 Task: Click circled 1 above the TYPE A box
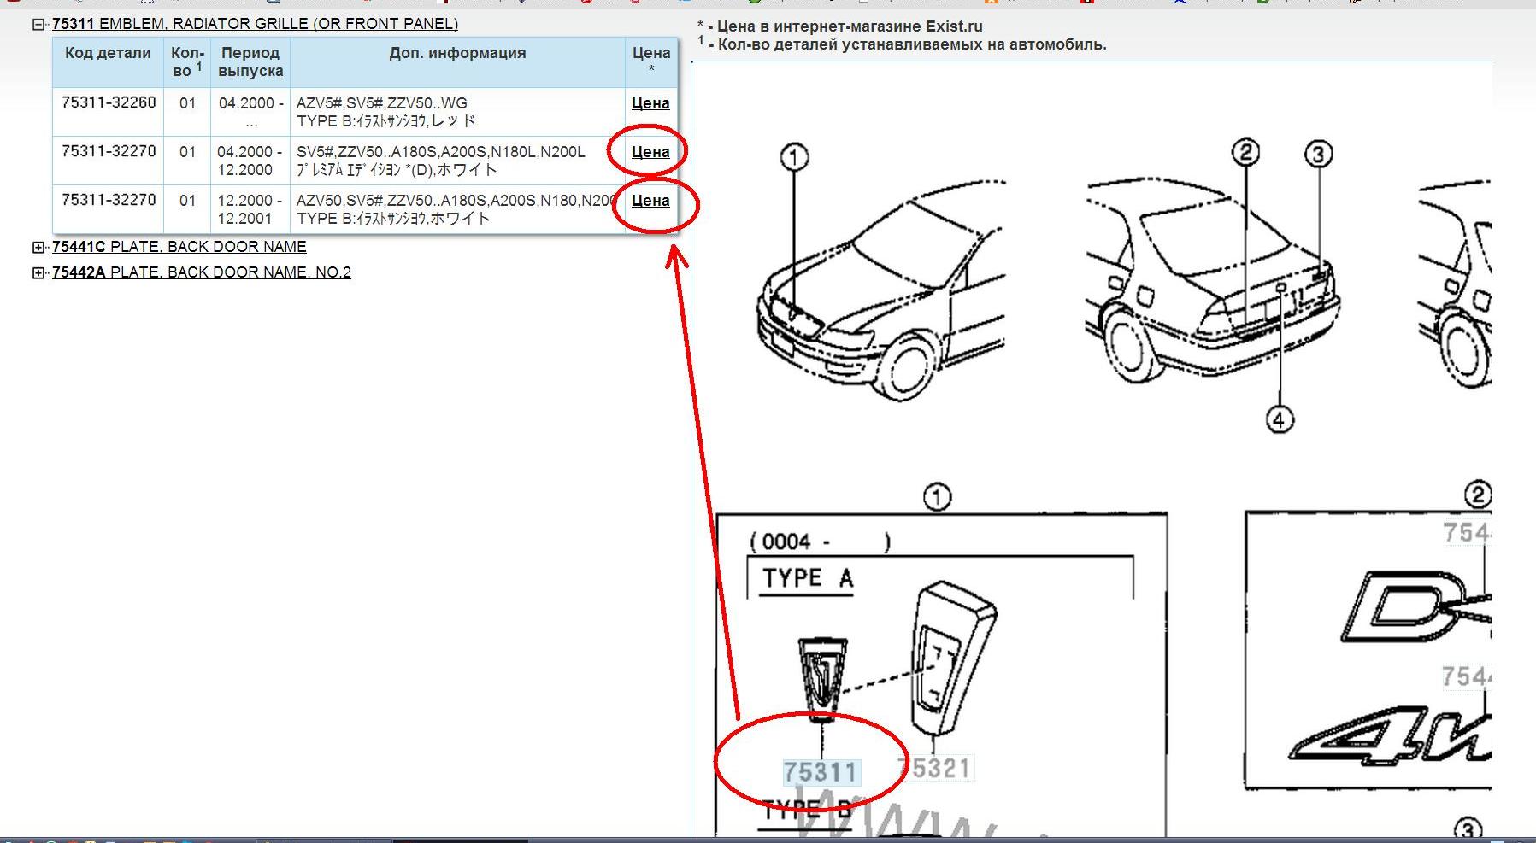(937, 497)
